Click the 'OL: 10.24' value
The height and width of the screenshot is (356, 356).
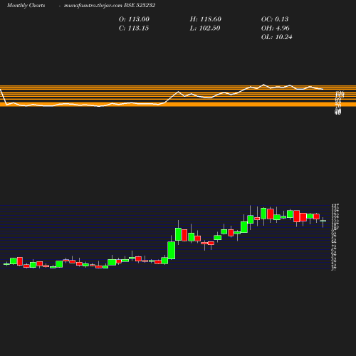(277, 37)
